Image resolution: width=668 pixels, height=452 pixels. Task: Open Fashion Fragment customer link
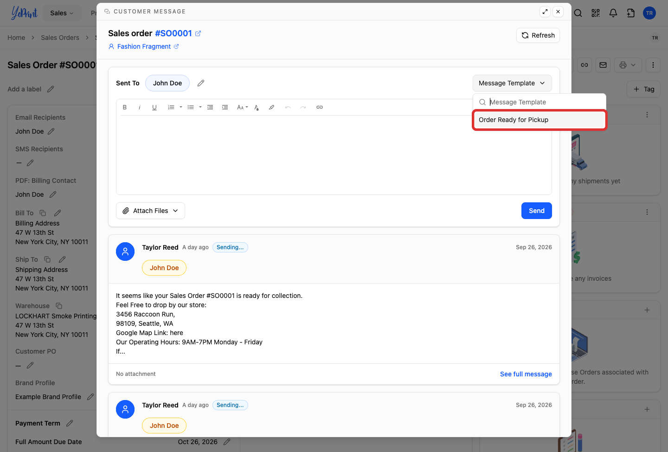point(143,46)
